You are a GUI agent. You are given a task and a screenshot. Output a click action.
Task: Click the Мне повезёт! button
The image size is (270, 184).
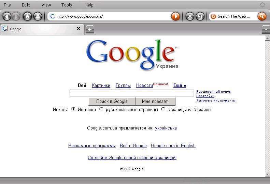155,101
